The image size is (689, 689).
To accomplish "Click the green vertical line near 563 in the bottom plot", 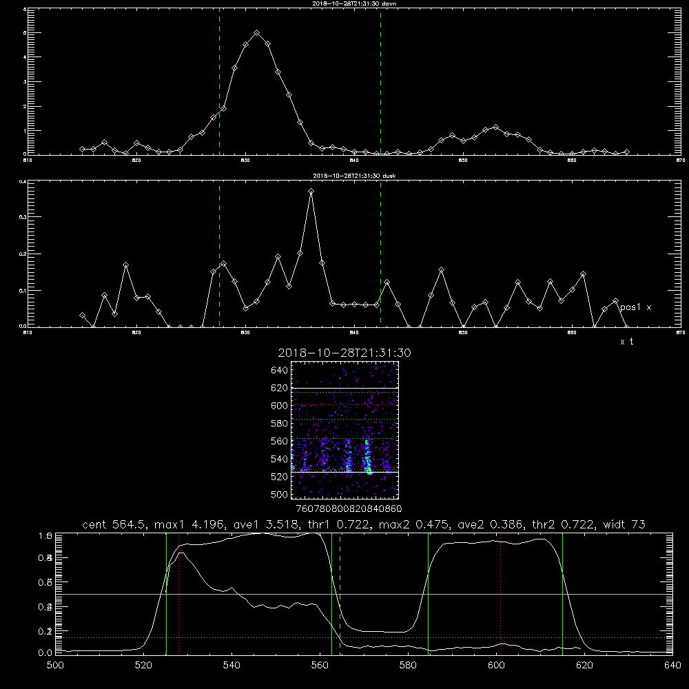I will (332, 594).
